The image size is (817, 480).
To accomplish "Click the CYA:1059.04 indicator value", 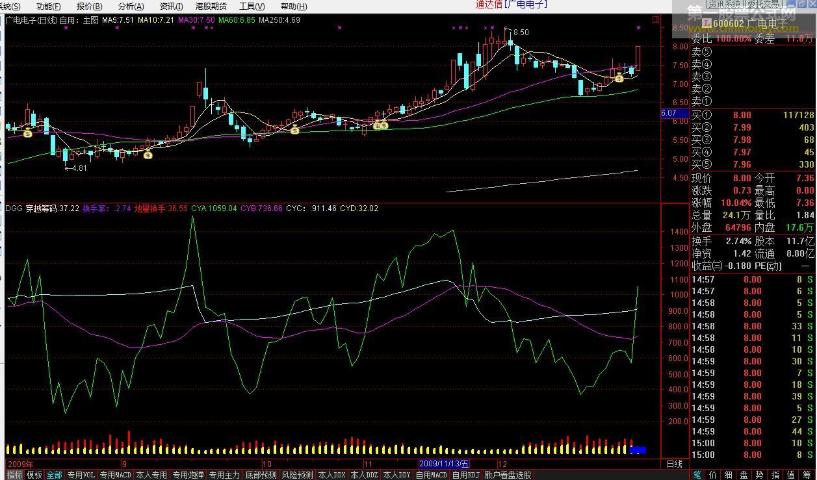I will [x=214, y=208].
